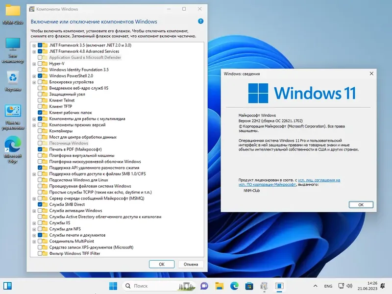Viewport: 392px width, 294px height.
Task: Uncheck Служба SMB Direct
Action: click(x=40, y=204)
